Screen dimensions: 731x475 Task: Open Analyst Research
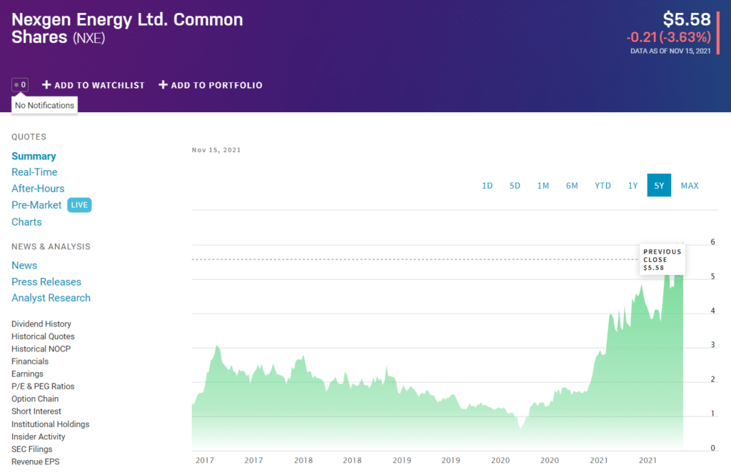51,298
